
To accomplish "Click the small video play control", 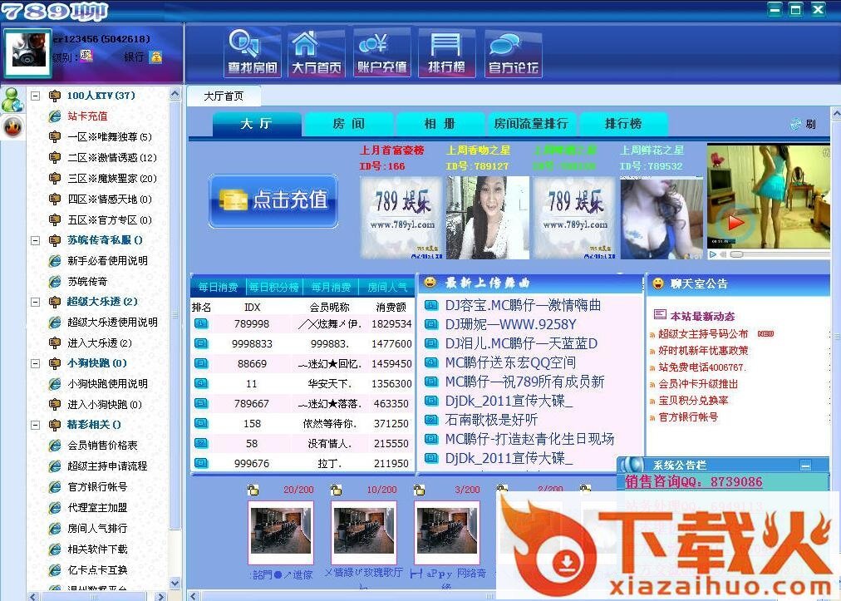I will [713, 254].
